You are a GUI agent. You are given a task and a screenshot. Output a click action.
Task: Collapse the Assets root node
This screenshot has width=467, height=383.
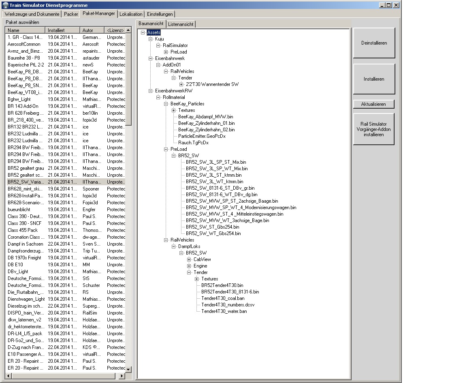tap(143, 32)
